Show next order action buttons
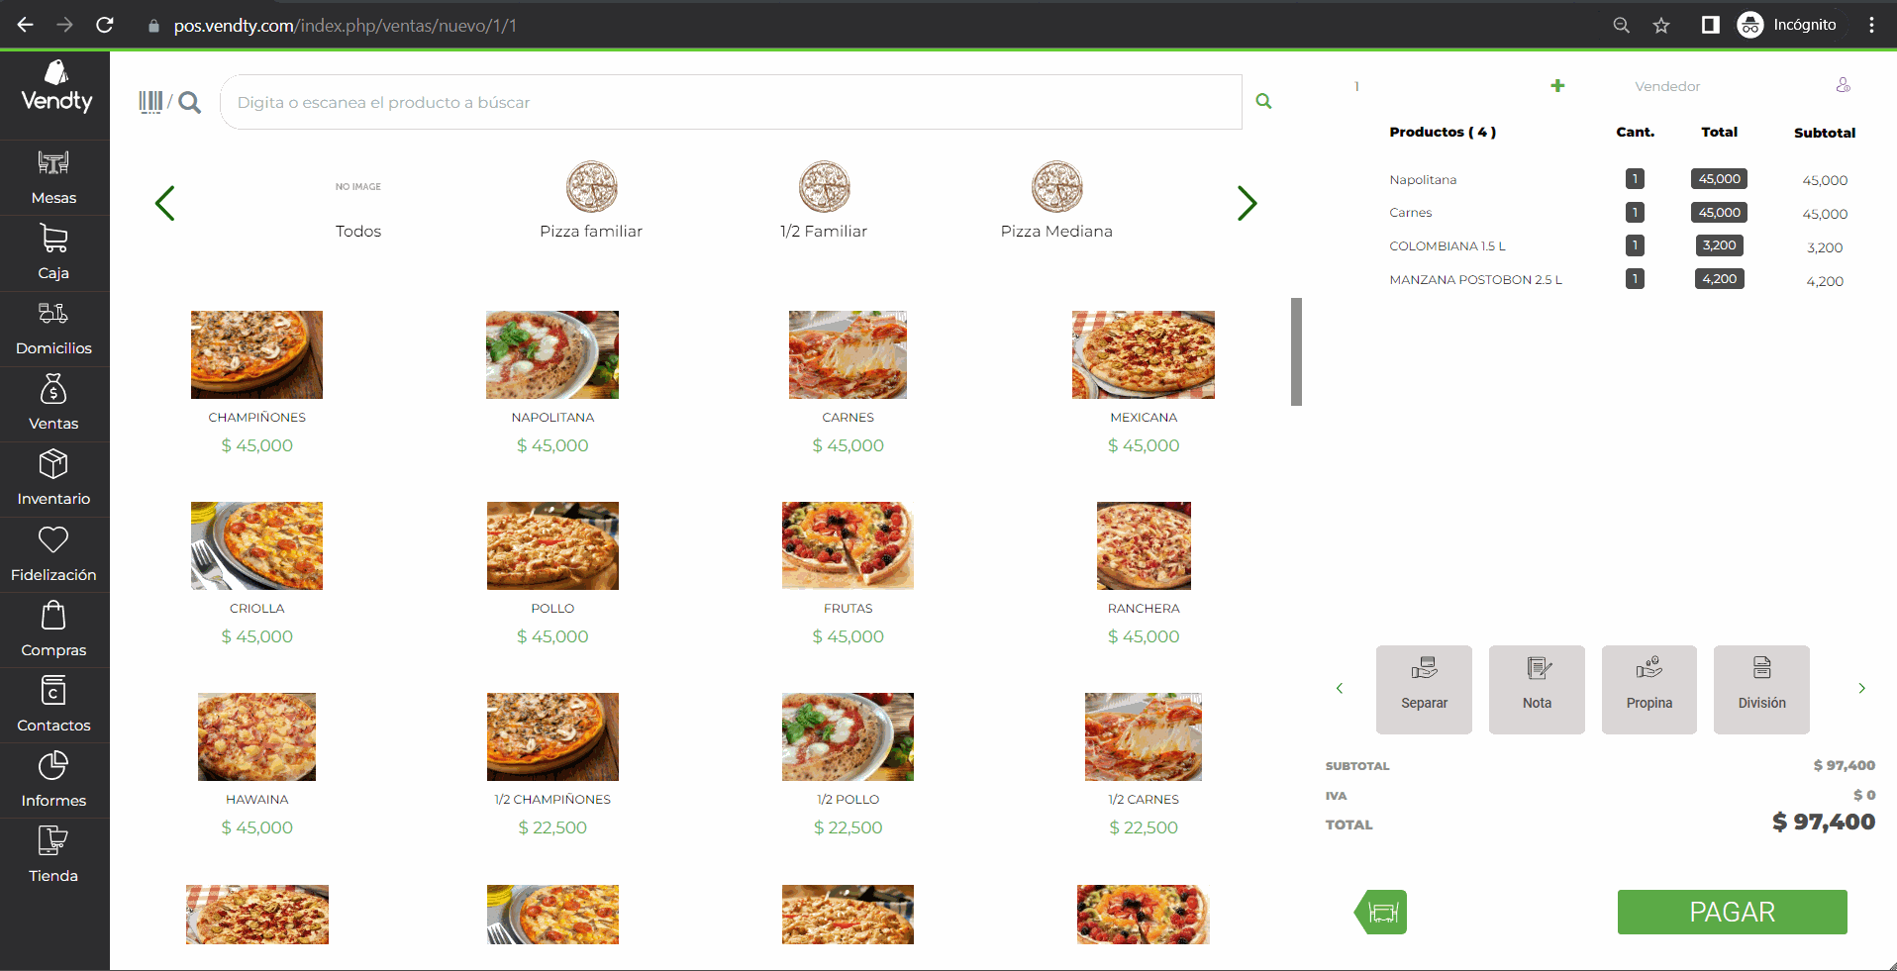Viewport: 1897px width, 971px height. tap(1861, 688)
